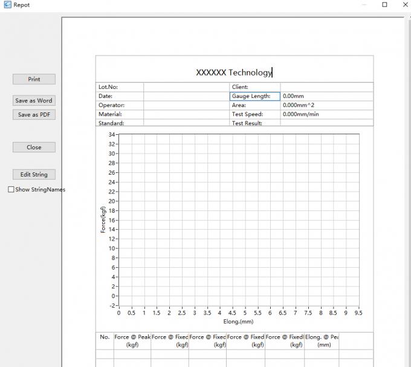Image resolution: width=411 pixels, height=367 pixels.
Task: Open the Edit String dialog
Action: tap(34, 174)
